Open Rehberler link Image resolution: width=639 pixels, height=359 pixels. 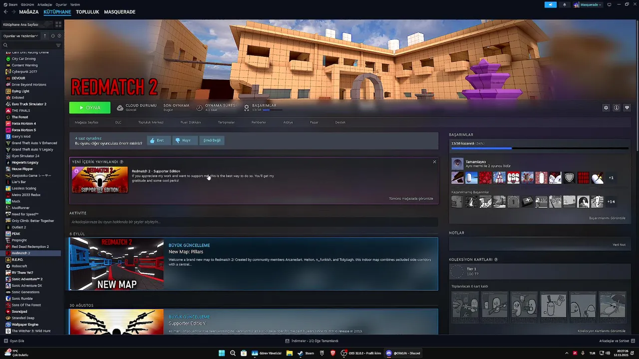click(259, 122)
